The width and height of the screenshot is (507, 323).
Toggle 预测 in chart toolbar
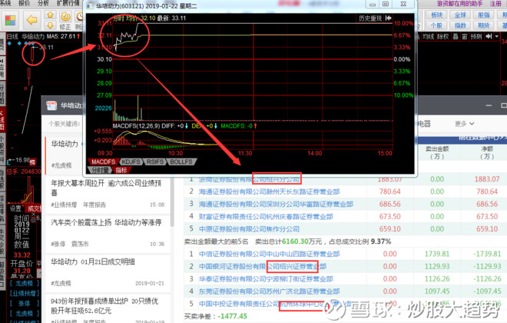[476, 37]
